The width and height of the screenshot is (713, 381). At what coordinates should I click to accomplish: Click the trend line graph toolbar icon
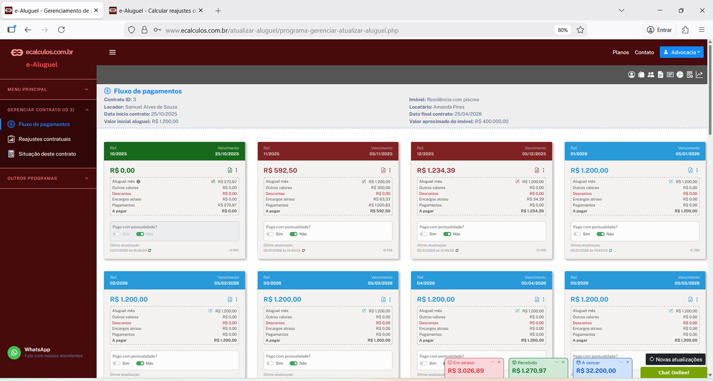tap(699, 75)
